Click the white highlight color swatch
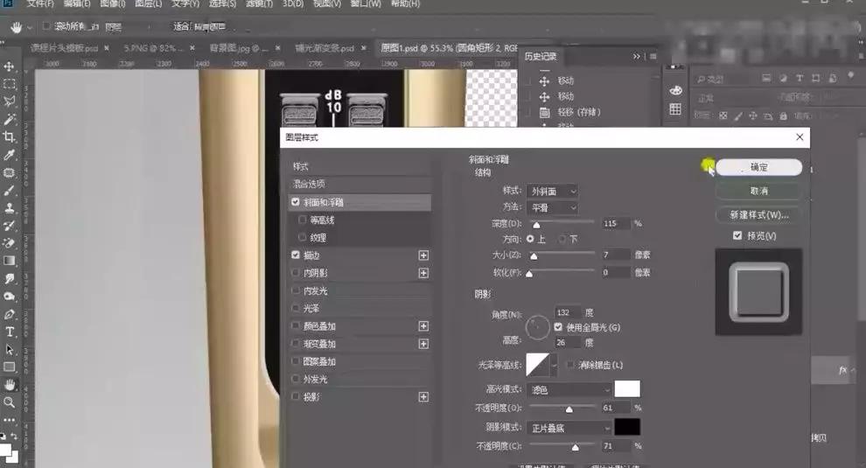866x468 pixels. click(x=627, y=389)
